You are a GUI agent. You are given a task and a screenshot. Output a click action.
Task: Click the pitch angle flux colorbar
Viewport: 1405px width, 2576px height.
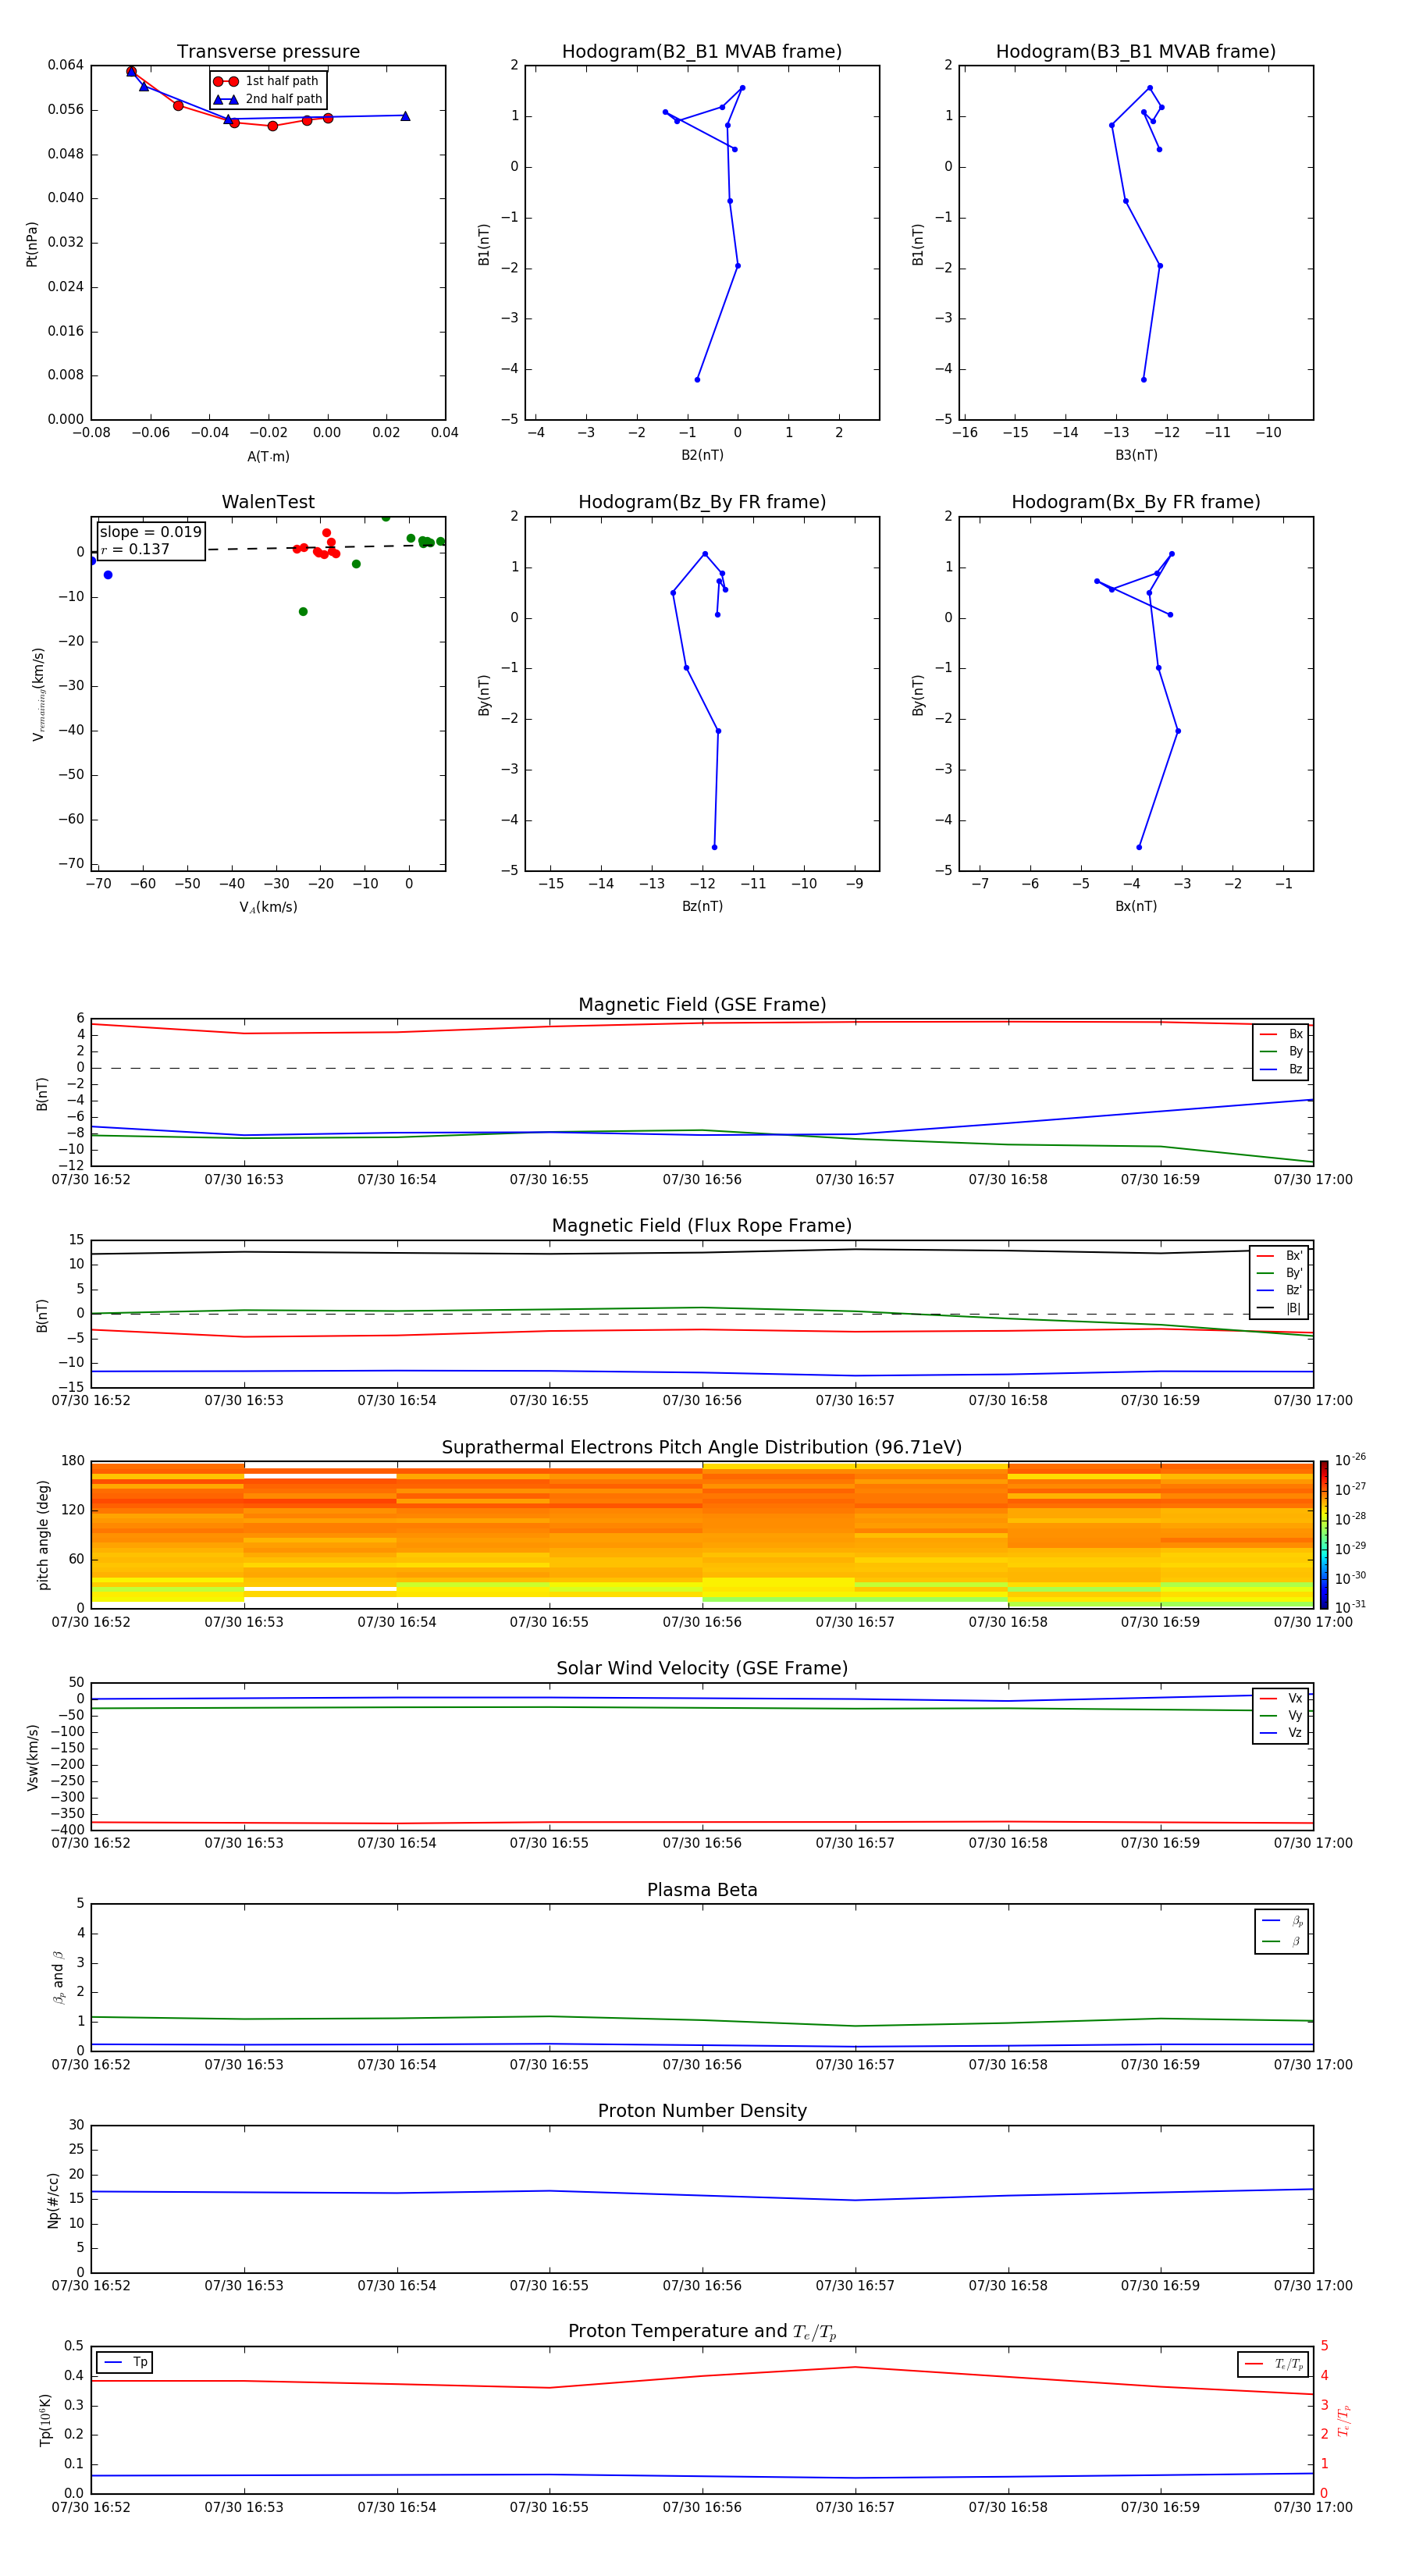pos(1323,1535)
